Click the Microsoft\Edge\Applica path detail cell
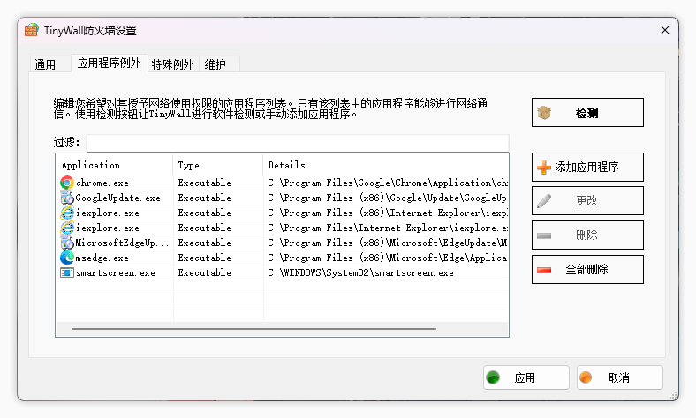696x418 pixels. coord(388,258)
